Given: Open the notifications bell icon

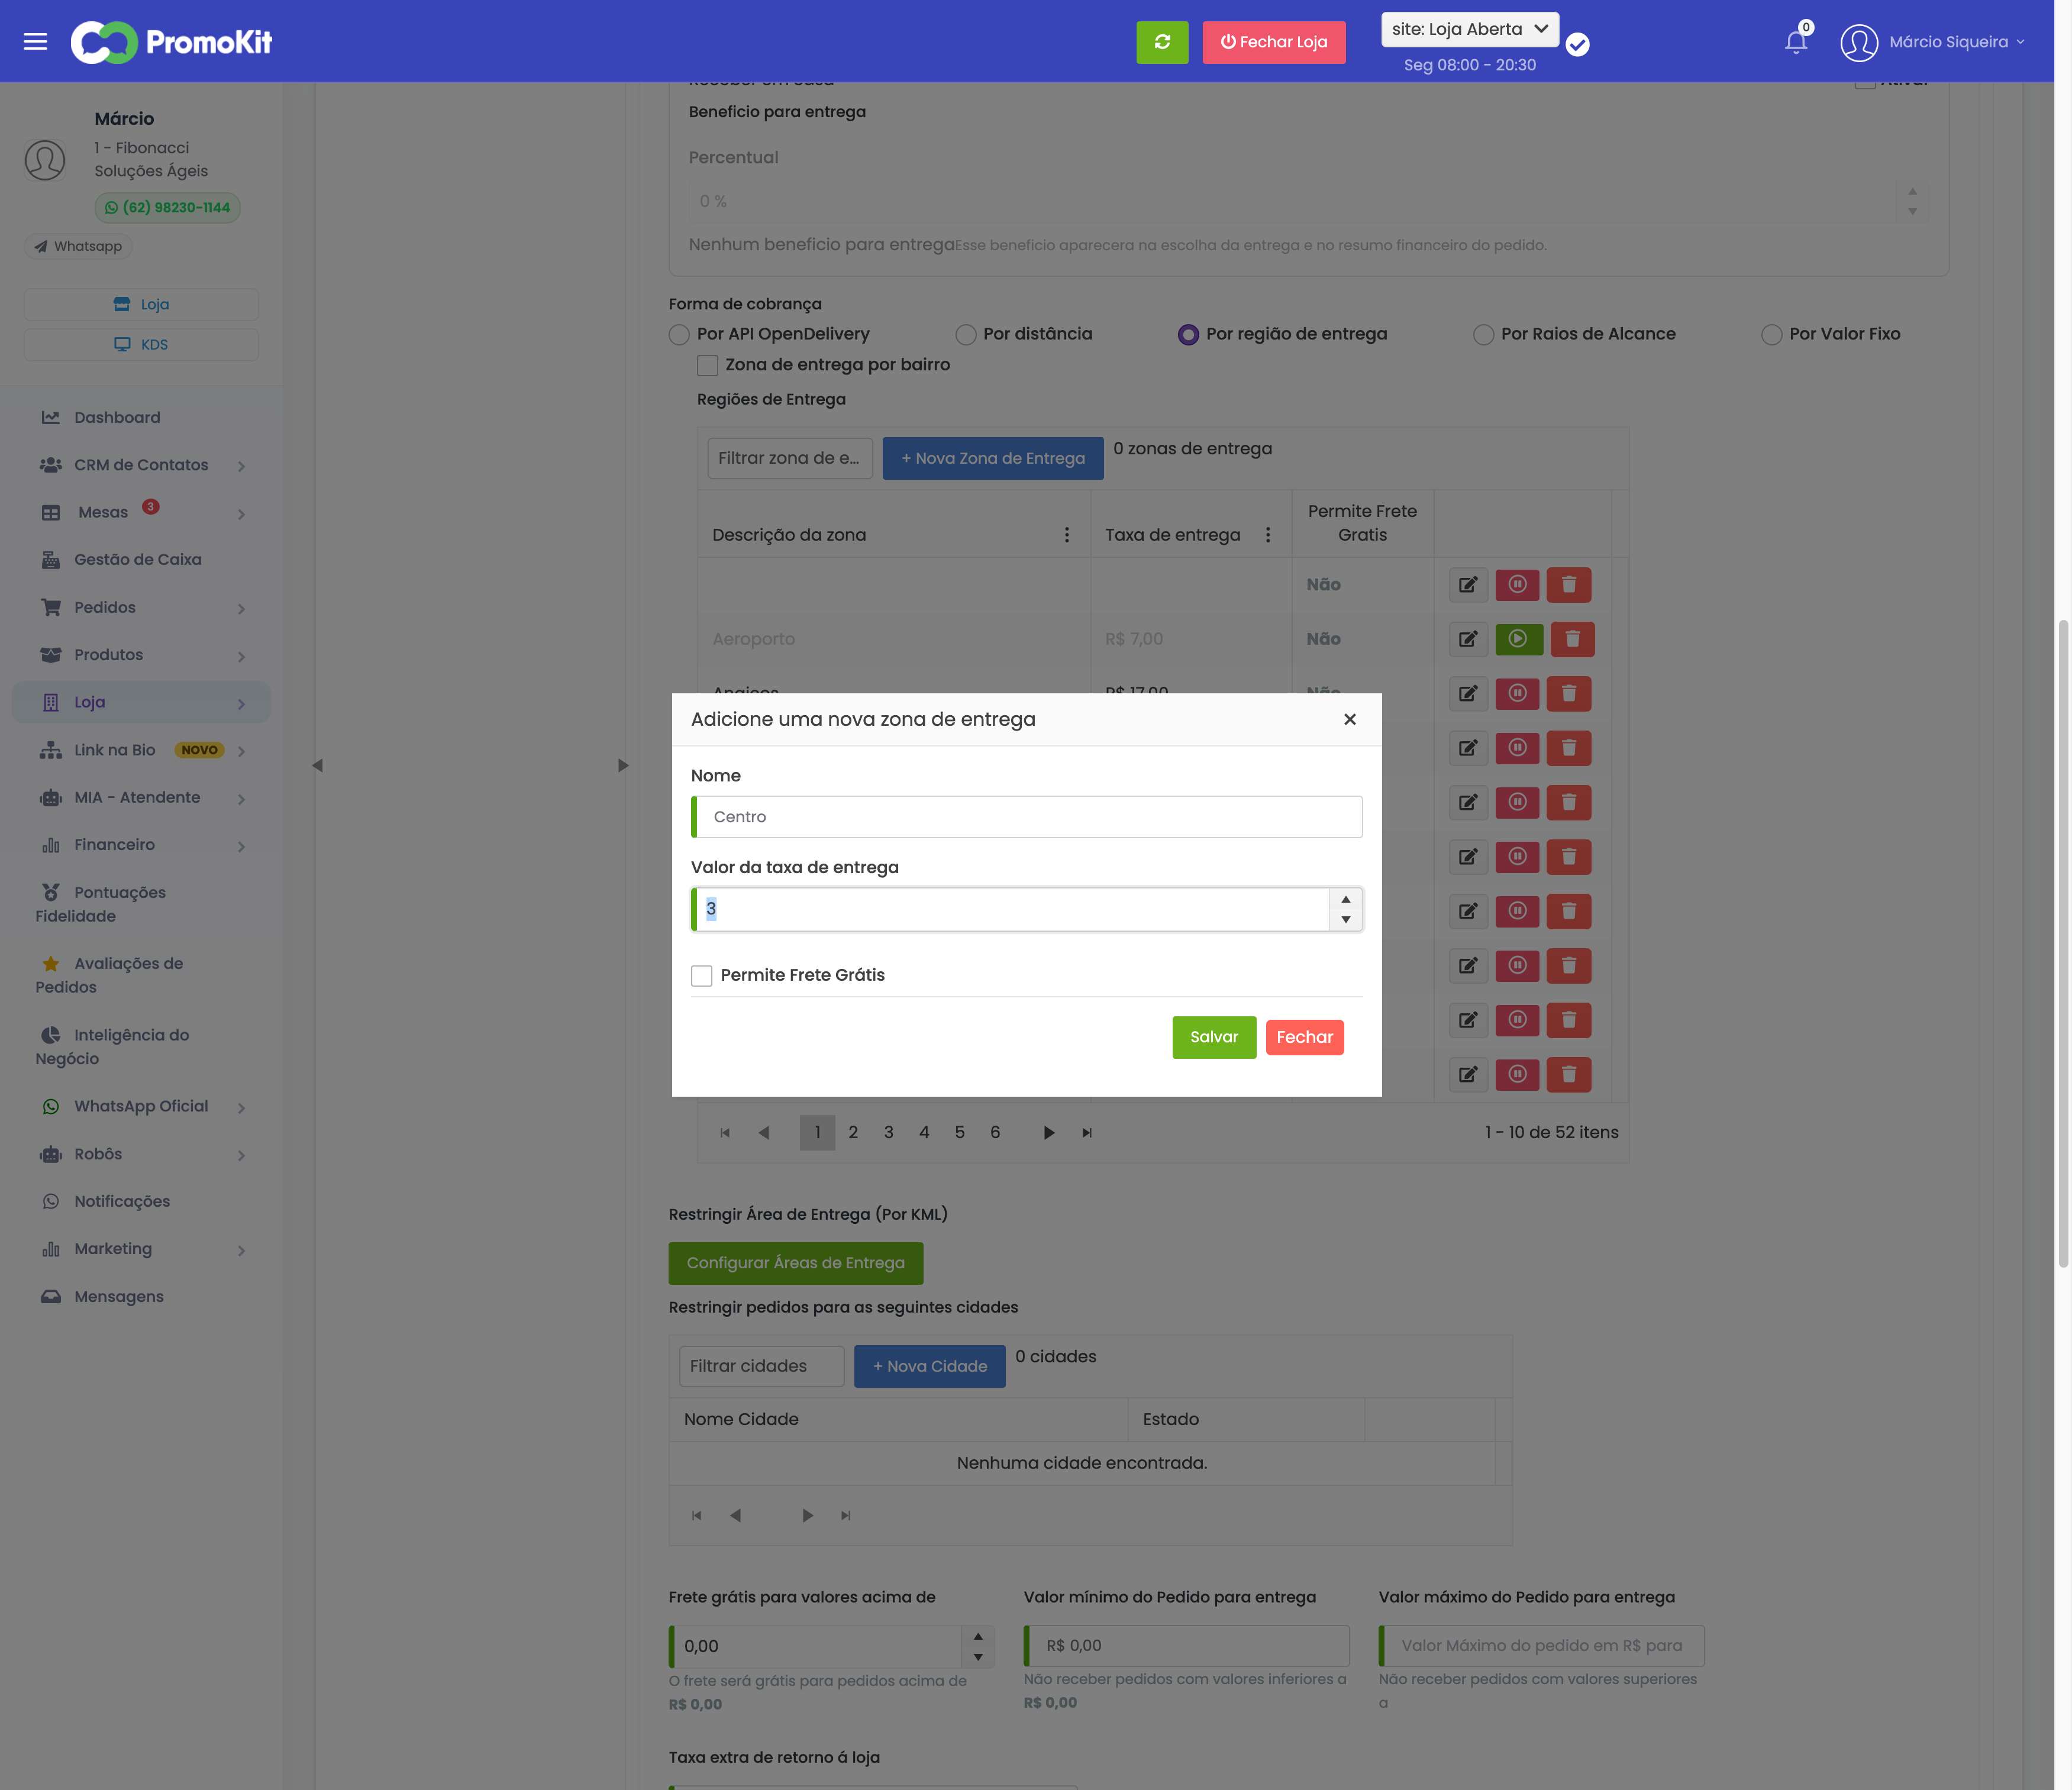Looking at the screenshot, I should coord(1796,42).
